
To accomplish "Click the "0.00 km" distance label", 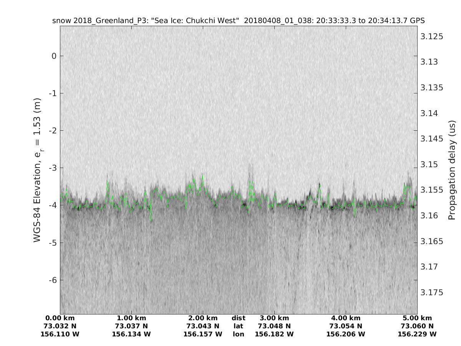I will [60, 318].
